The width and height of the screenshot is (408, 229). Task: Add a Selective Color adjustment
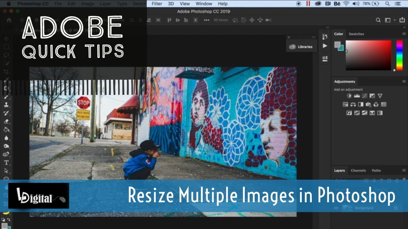(x=372, y=113)
